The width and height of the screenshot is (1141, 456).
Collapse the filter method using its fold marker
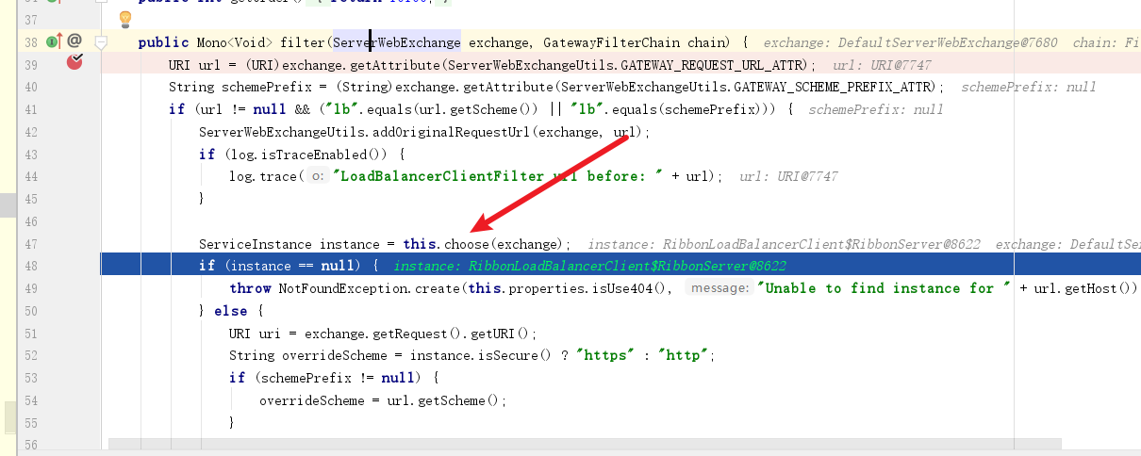(101, 42)
